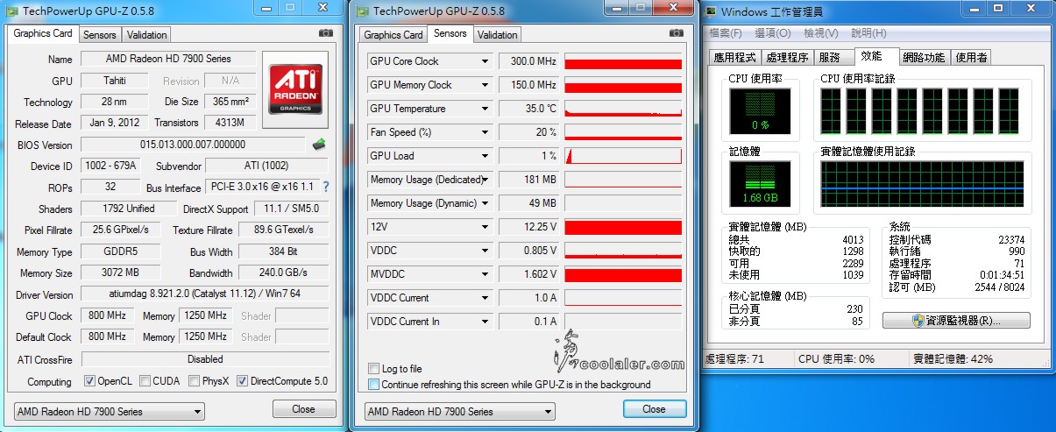Open the GPU Core Clock sensor dropdown
Image resolution: width=1056 pixels, height=432 pixels.
coord(485,61)
